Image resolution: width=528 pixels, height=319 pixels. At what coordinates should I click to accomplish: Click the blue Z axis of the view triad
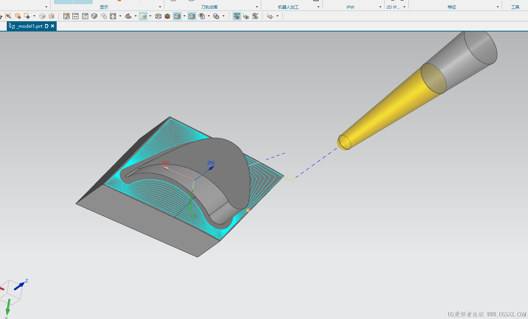tap(20, 285)
